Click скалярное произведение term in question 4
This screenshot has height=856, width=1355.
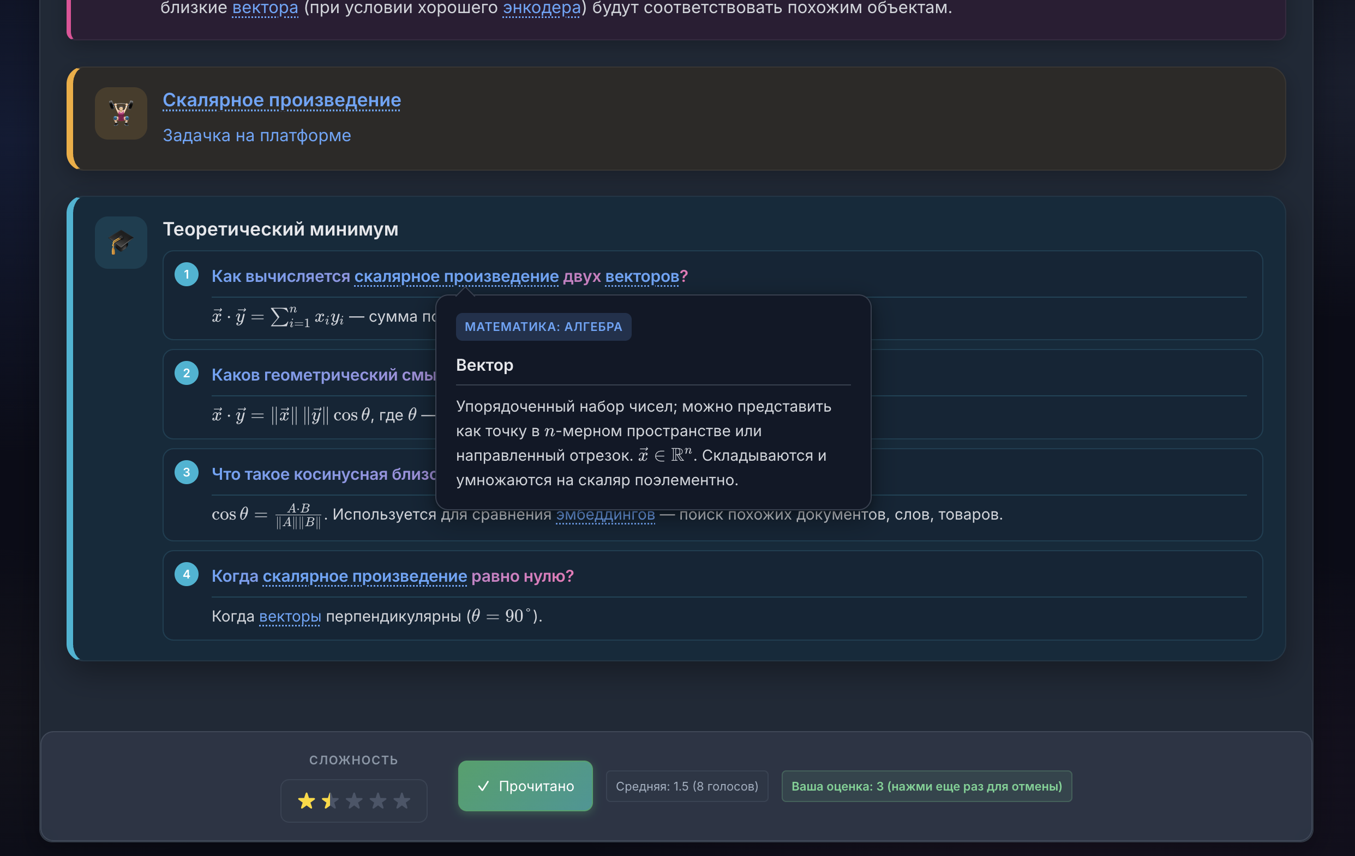point(364,576)
